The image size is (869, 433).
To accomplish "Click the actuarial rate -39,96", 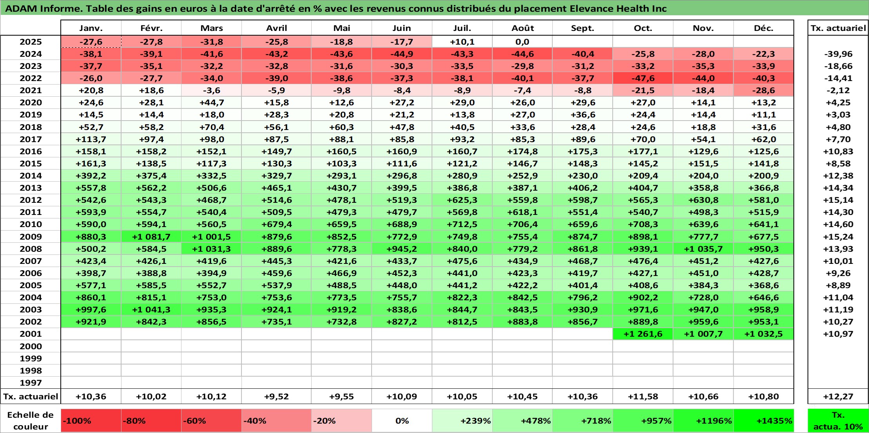I will 838,54.
